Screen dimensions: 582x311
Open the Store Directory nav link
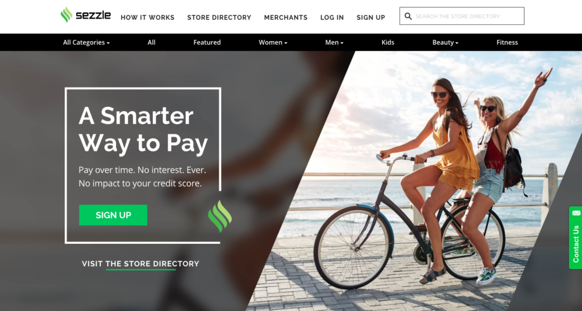click(x=219, y=18)
